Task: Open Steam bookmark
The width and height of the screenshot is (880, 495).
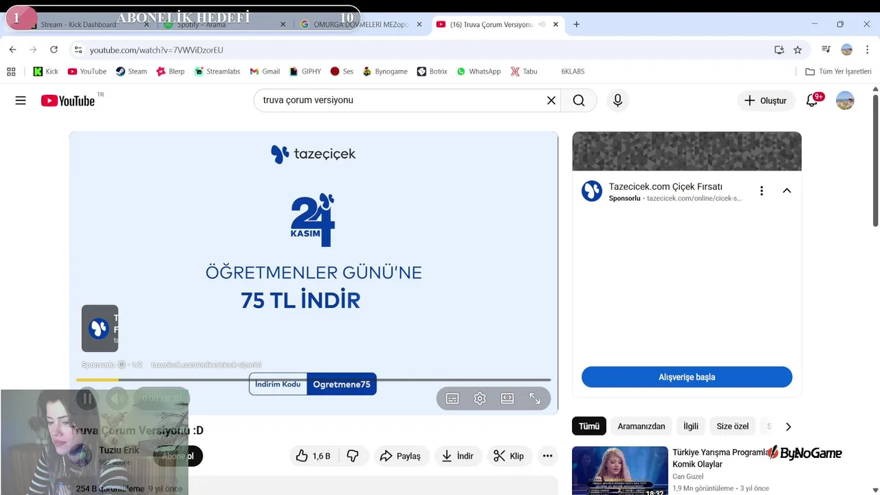Action: (x=131, y=71)
